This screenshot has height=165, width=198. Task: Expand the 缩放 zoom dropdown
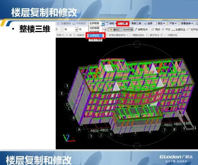click(160, 23)
